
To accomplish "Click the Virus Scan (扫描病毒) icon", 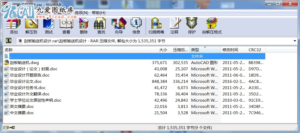I will click(x=156, y=26).
